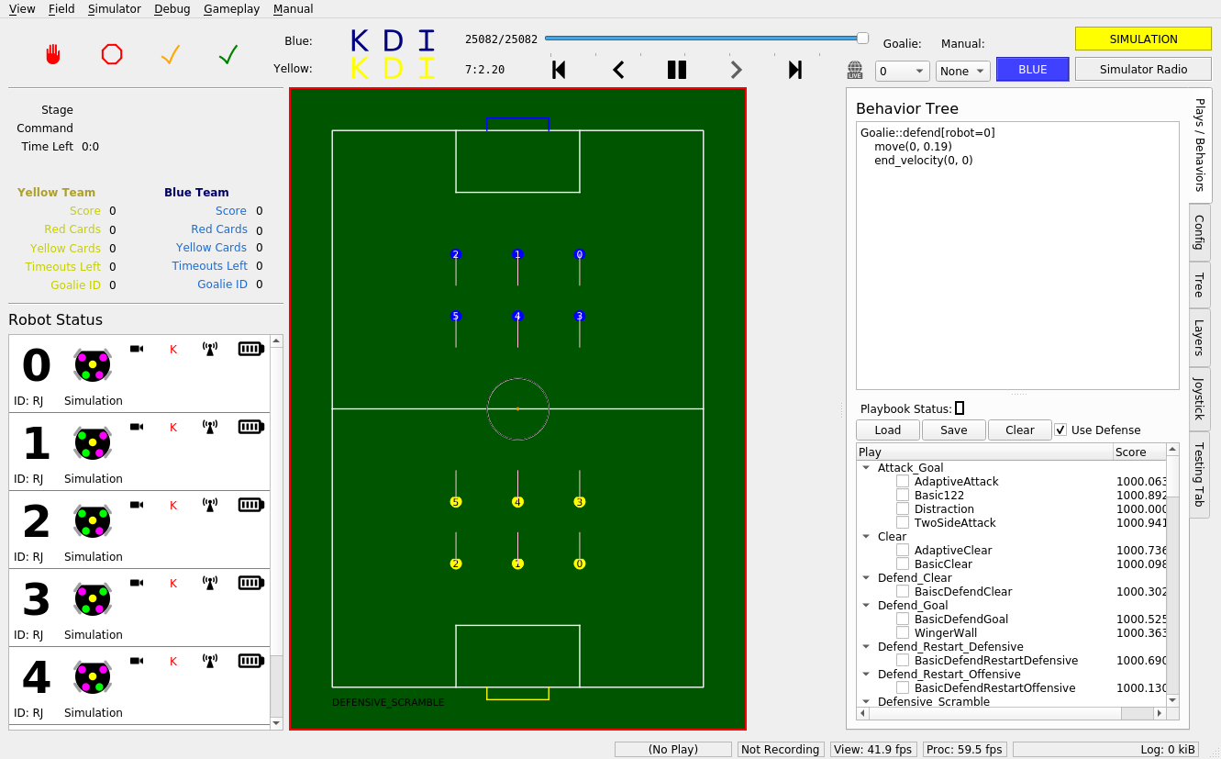This screenshot has width=1221, height=759.
Task: Step one frame backward in log
Action: pyautogui.click(x=618, y=70)
